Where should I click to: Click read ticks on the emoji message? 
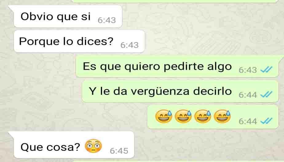266,121
